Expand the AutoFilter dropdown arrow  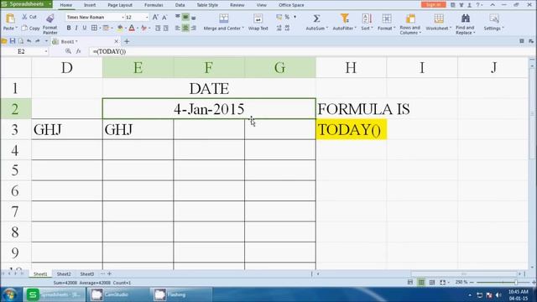[355, 29]
